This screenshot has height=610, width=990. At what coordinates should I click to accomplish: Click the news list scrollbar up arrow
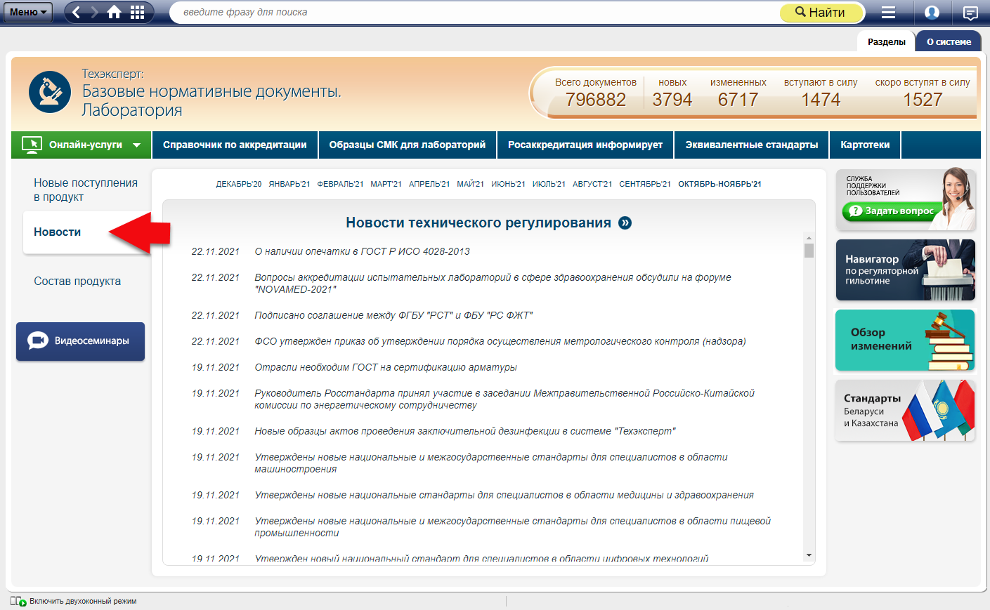809,238
